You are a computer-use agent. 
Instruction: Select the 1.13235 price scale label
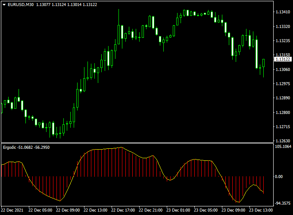283,41
